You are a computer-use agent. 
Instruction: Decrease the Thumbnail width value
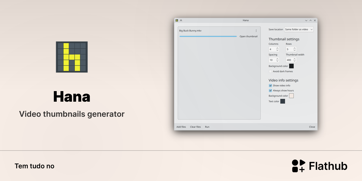[x=294, y=61]
